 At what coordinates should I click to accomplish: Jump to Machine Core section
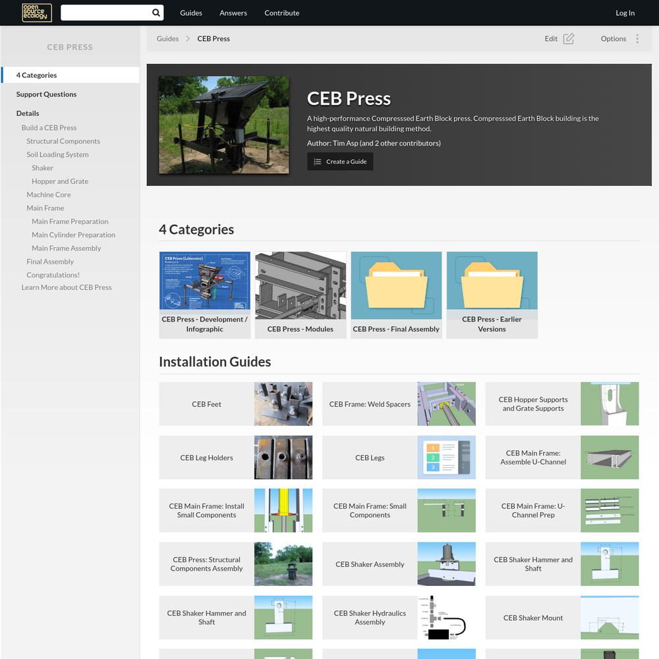pyautogui.click(x=49, y=195)
